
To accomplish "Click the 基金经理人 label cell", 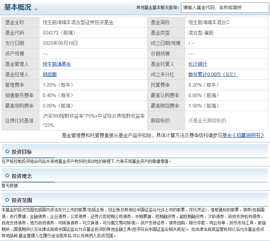I will (21, 74).
